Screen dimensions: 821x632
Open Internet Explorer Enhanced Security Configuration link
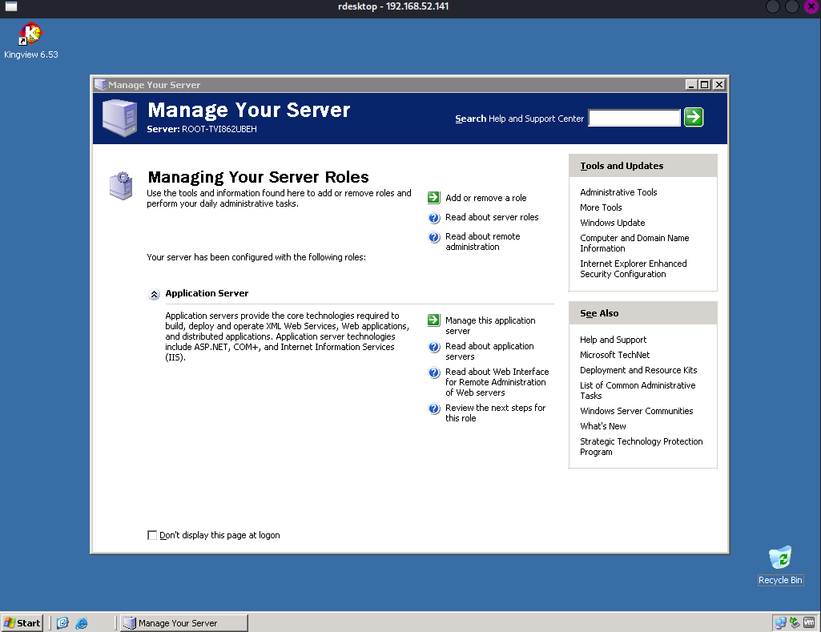pyautogui.click(x=633, y=268)
